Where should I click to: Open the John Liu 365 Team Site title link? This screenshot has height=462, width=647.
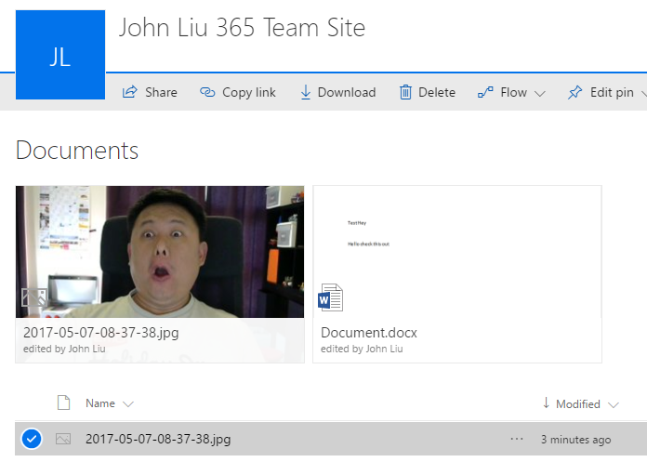click(x=242, y=28)
